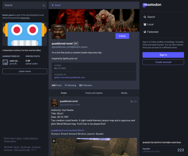Click admin colin's avatar
This screenshot has width=188, height=156.
pyautogui.click(x=5, y=62)
